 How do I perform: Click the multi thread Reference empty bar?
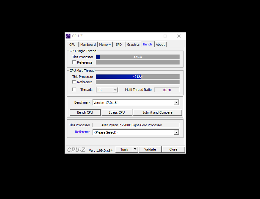[x=138, y=82]
